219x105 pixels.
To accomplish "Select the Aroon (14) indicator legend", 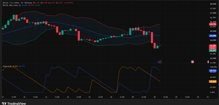I will [x=7, y=66].
